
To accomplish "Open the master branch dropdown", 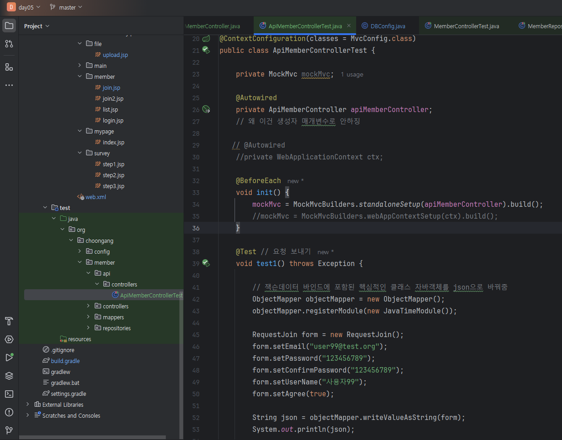I will (x=66, y=7).
